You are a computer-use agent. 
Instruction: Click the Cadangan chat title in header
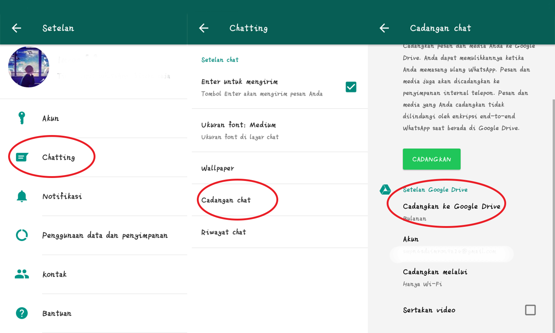440,28
